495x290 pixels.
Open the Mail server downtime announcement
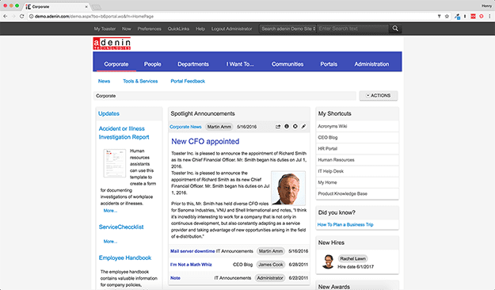pos(192,251)
